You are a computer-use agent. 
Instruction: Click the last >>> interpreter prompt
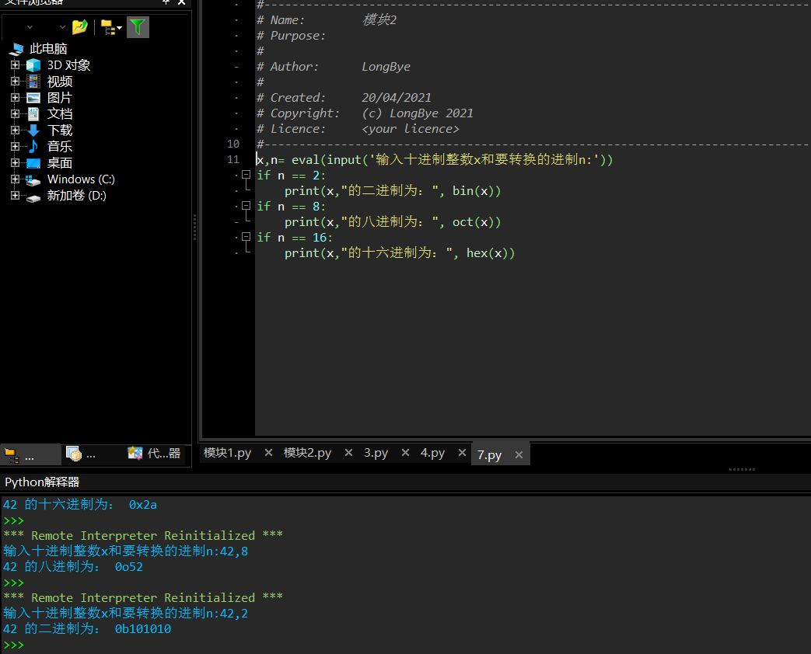[x=13, y=645]
